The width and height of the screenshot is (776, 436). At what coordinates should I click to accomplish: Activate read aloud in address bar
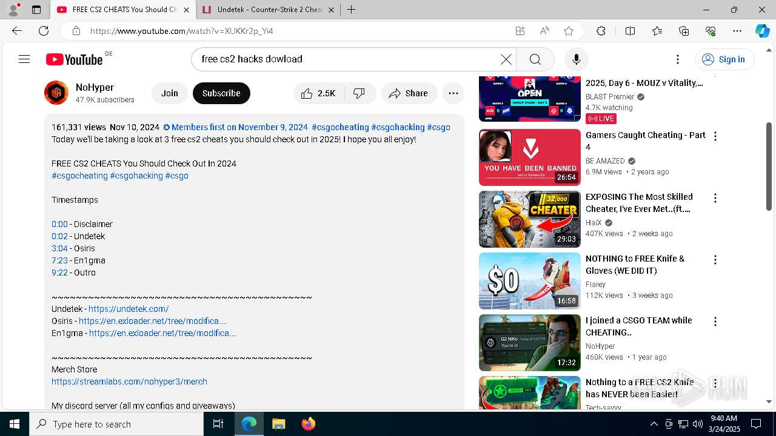[544, 31]
